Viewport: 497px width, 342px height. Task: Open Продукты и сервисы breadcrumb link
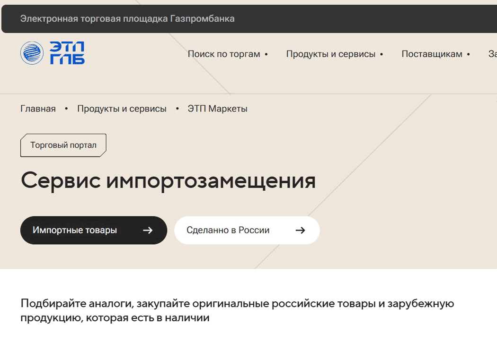122,109
